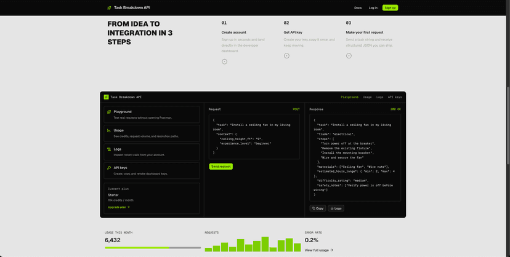The image size is (510, 257).
Task: Click the Starter plan name
Action: click(113, 195)
